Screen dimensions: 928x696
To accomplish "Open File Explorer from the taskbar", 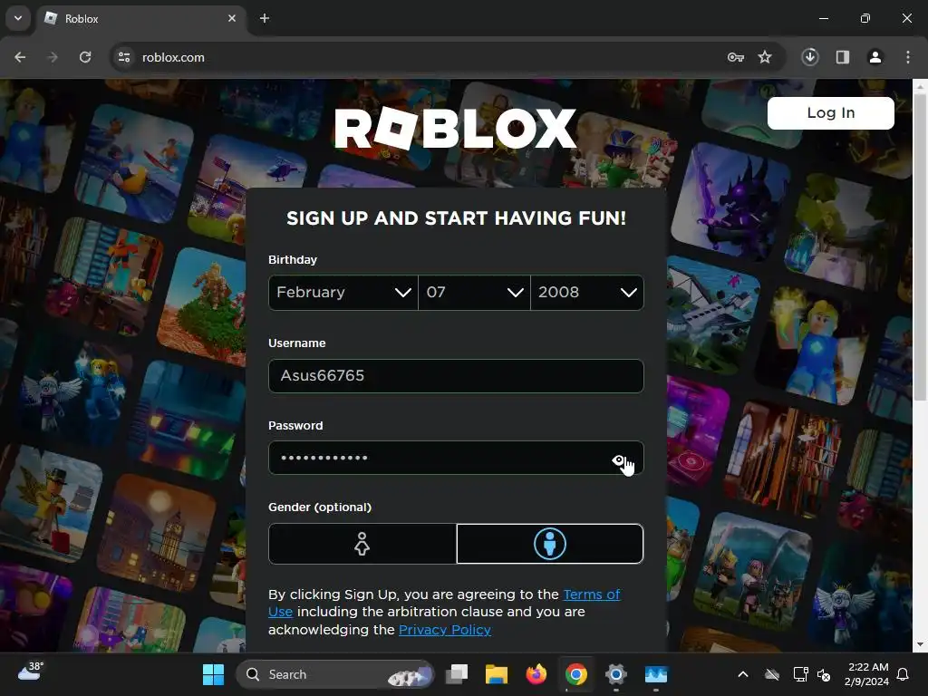I will (x=497, y=674).
